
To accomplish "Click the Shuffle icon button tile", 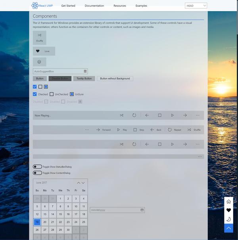I will (x=39, y=38).
